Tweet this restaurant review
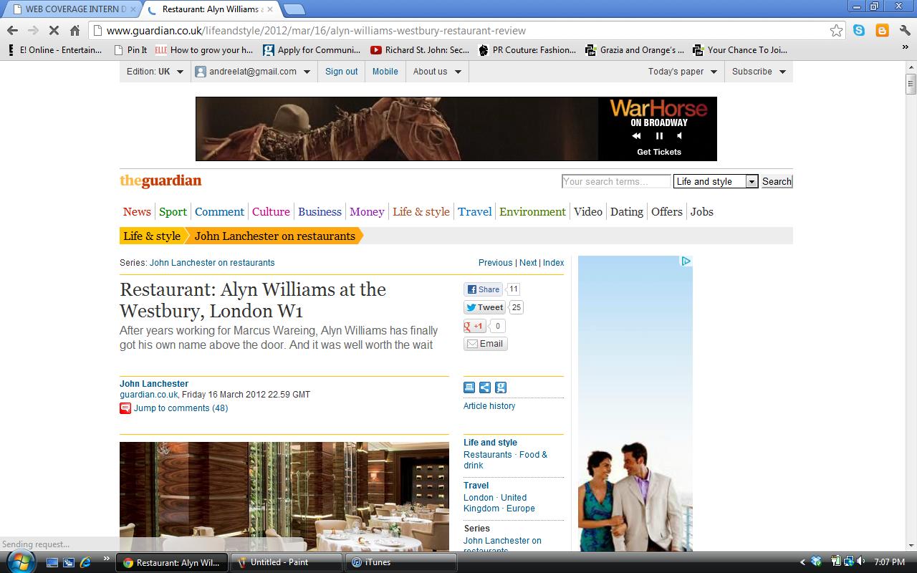917x573 pixels. [485, 307]
